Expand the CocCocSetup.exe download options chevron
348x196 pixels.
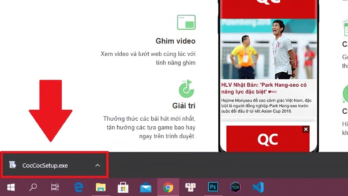coord(97,166)
